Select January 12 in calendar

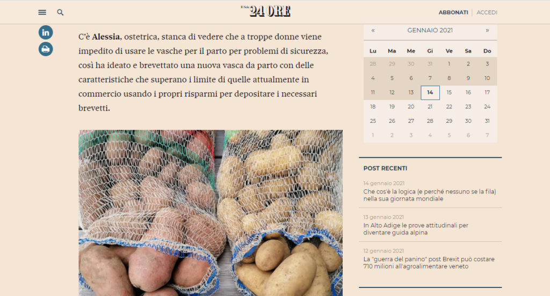[x=392, y=92]
